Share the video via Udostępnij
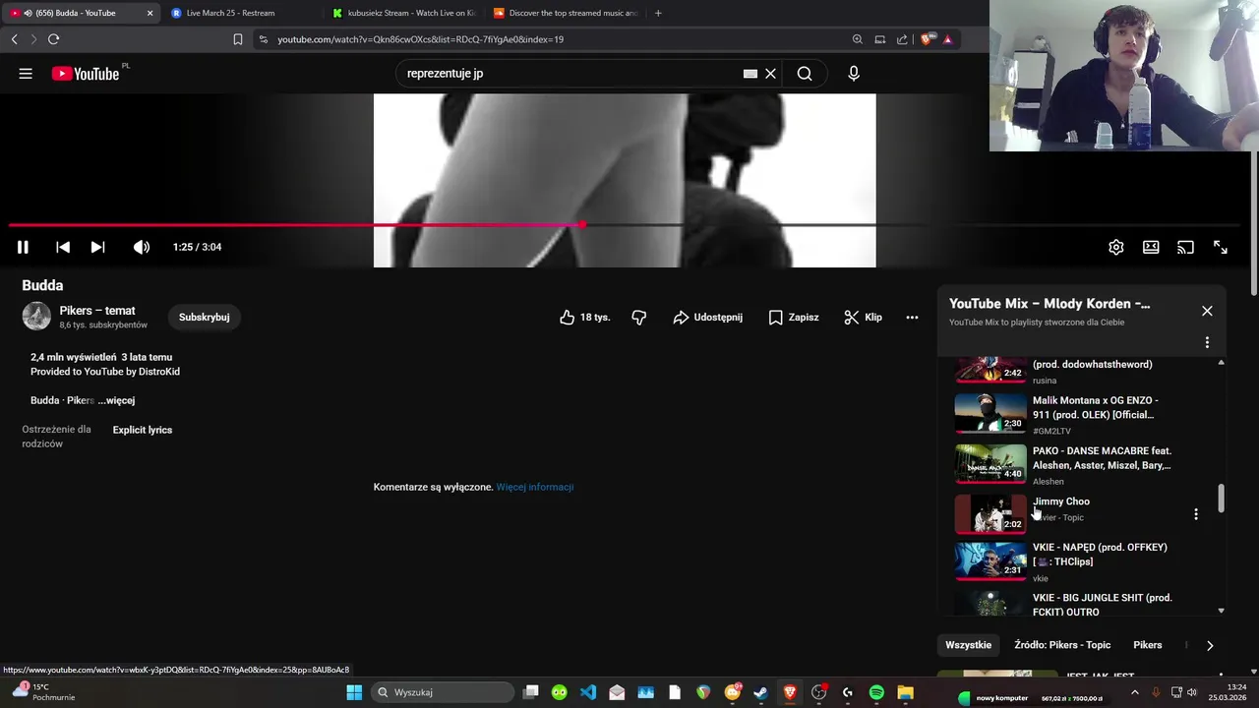The width and height of the screenshot is (1259, 708). pyautogui.click(x=707, y=318)
